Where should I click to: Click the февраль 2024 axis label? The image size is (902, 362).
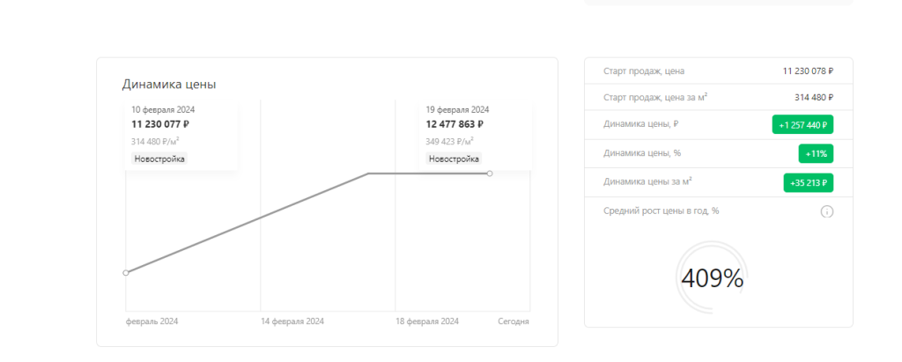coord(152,321)
